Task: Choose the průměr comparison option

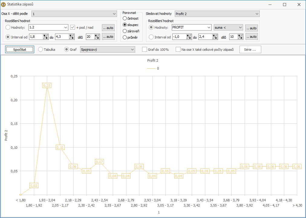Action: (x=125, y=37)
